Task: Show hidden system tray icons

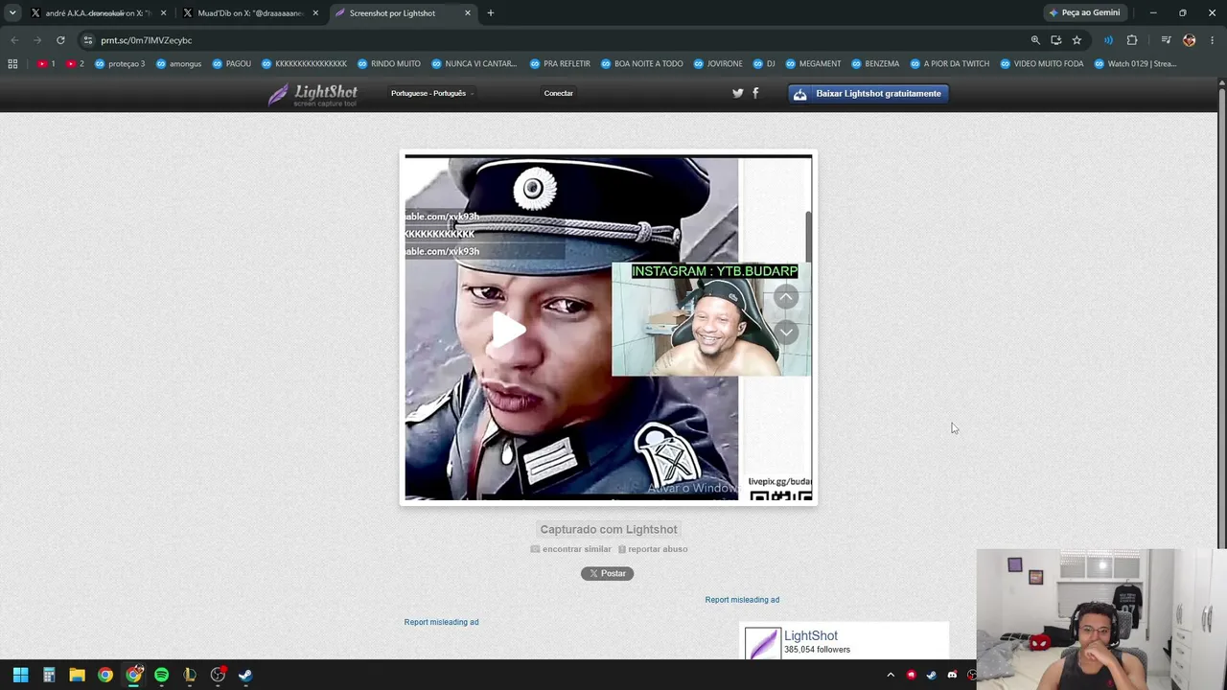Action: click(x=891, y=675)
